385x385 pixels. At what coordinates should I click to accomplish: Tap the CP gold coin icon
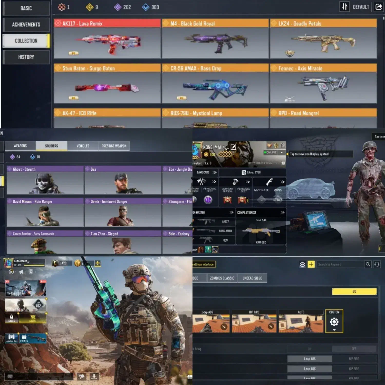(78, 263)
